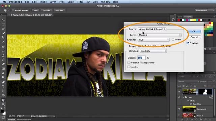This screenshot has width=216, height=121.
Task: Enable the Mask checkbox
Action: tap(129, 67)
